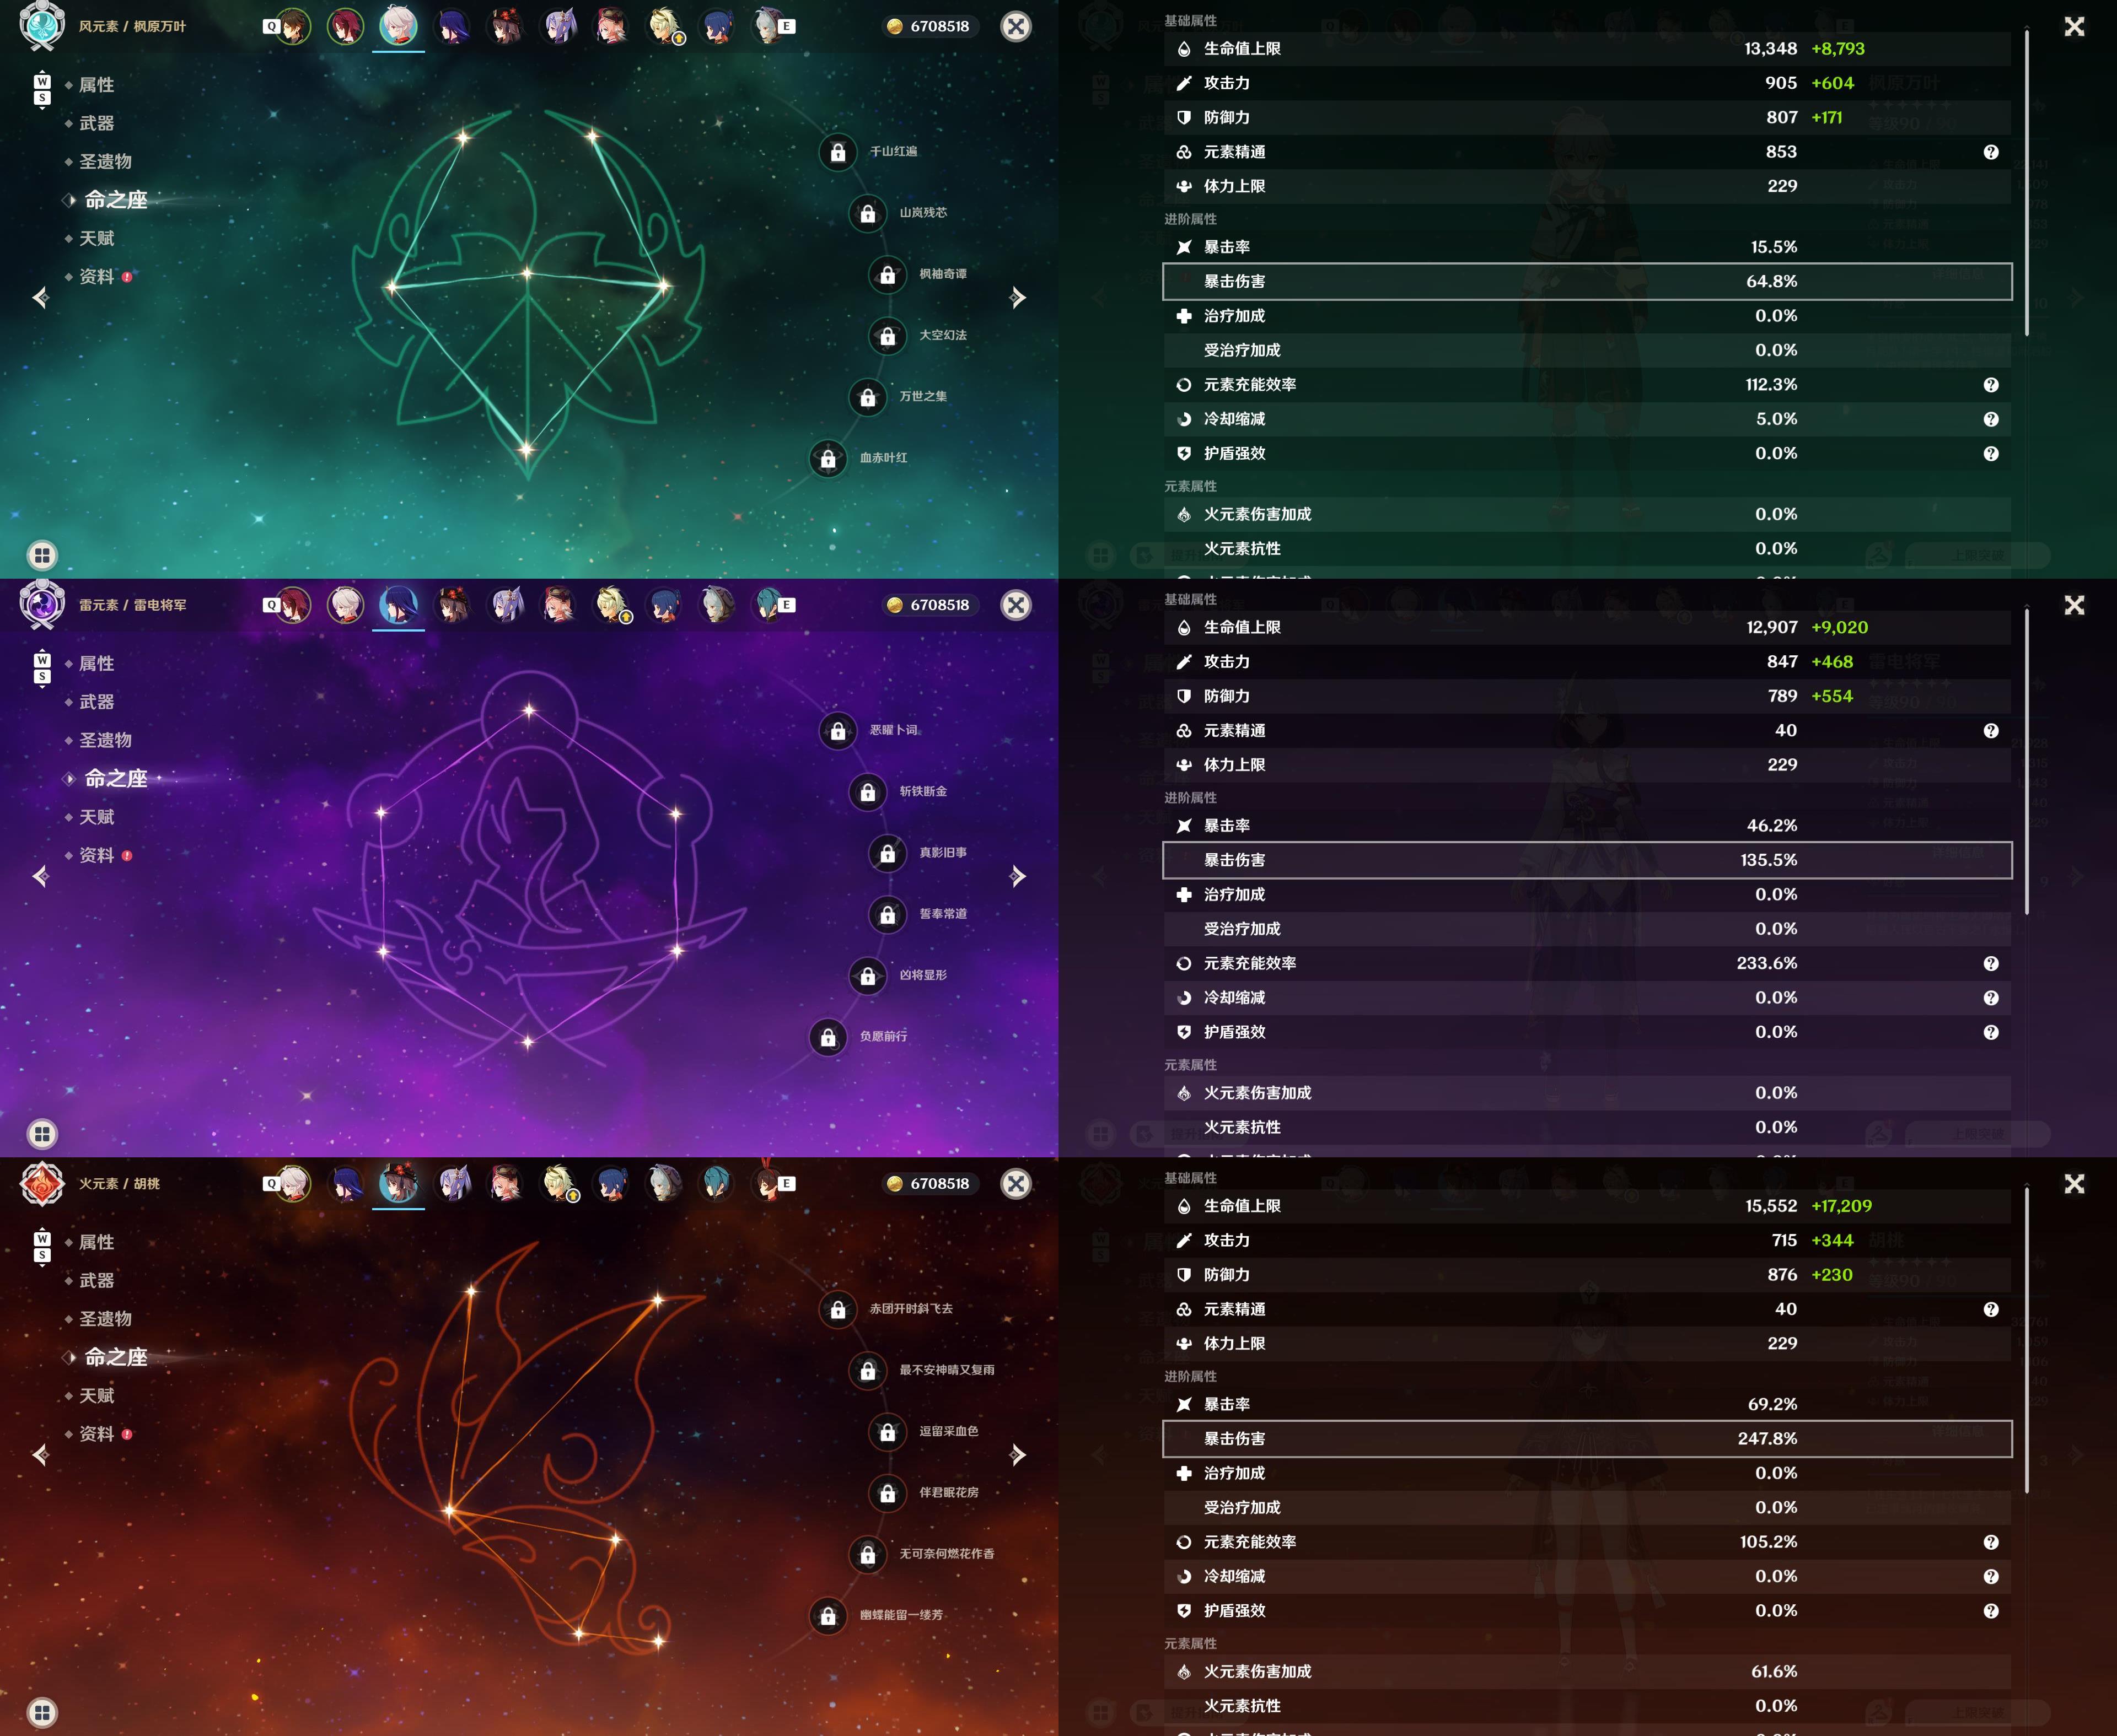2117x1736 pixels.
Task: Select the locked 山岚残芯 constellation node
Action: (867, 213)
